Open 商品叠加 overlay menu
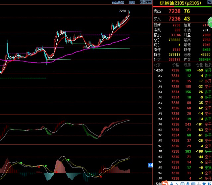Image resolution: width=212 pixels, height=185 pixels. pyautogui.click(x=118, y=2)
